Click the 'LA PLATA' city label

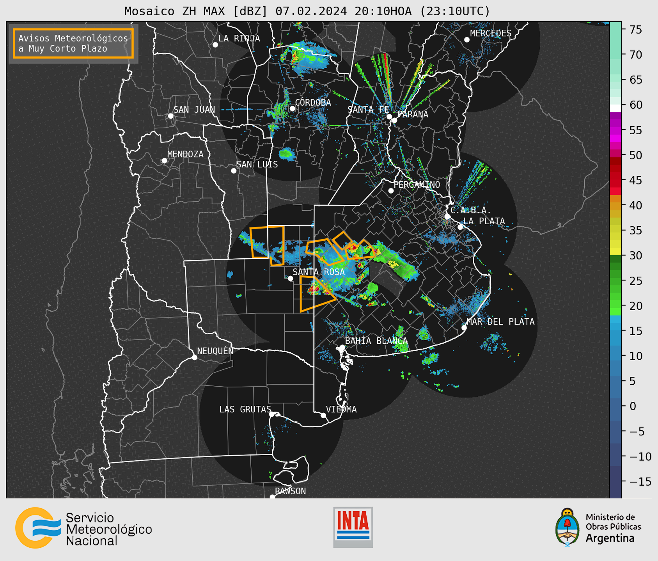tap(484, 221)
